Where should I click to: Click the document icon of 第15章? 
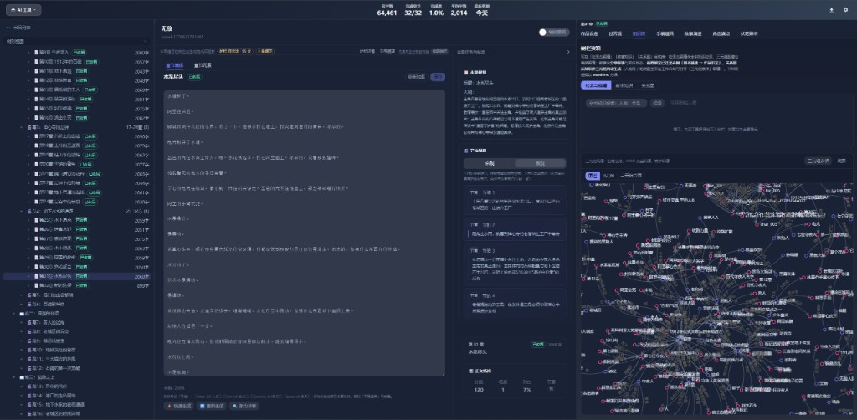tap(36, 109)
